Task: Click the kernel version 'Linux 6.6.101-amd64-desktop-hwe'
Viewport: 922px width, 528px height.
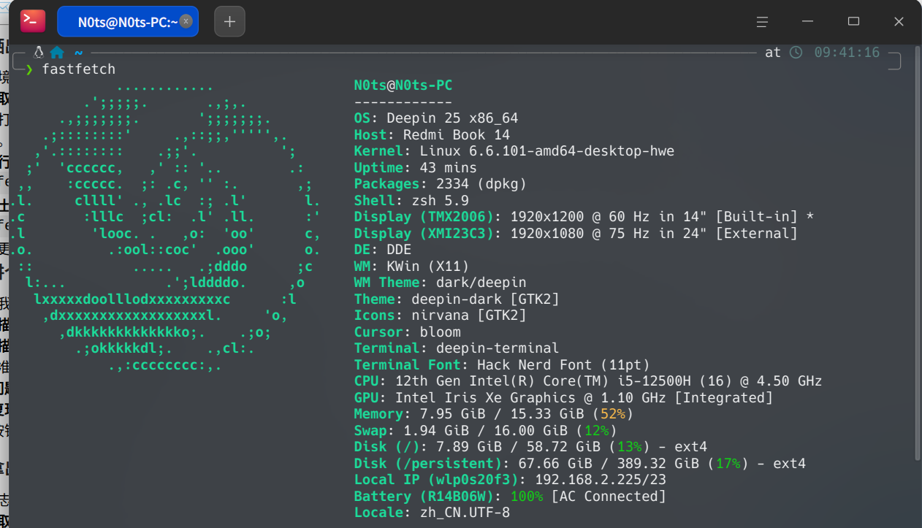Action: 546,151
